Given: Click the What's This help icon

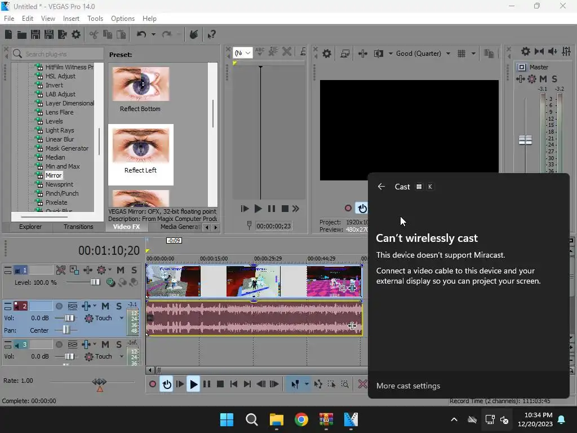Looking at the screenshot, I should 211,34.
